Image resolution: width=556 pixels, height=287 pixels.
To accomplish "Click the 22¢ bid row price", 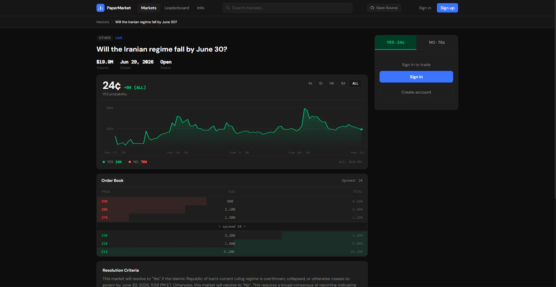I will 105,244.
